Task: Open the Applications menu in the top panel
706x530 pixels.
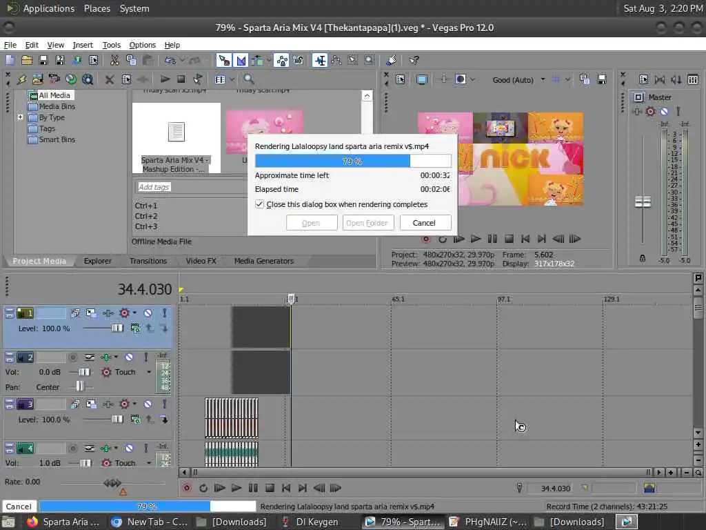Action: 49,8
